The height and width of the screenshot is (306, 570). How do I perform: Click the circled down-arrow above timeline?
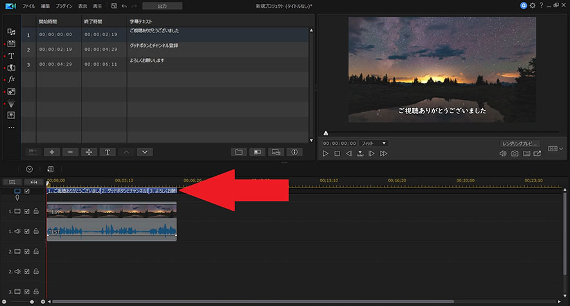[x=29, y=169]
